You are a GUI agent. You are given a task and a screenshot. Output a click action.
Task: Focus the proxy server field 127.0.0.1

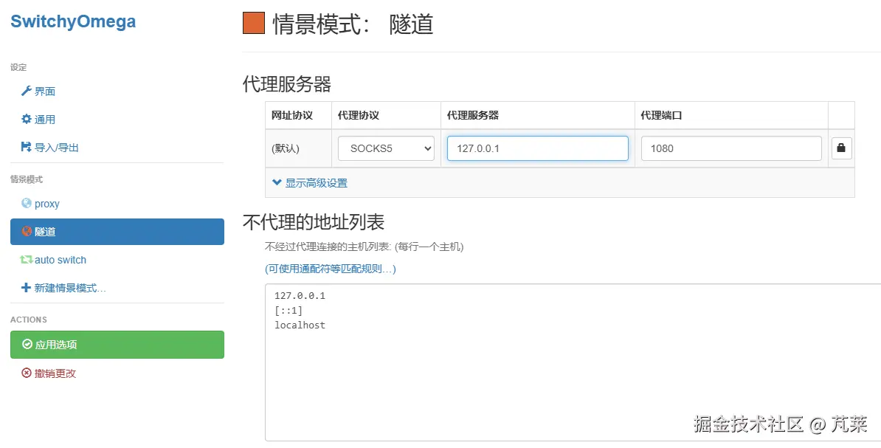pos(538,148)
